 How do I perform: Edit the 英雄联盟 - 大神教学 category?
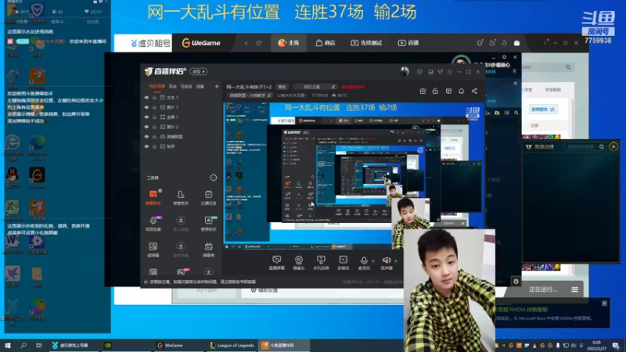tap(250, 95)
